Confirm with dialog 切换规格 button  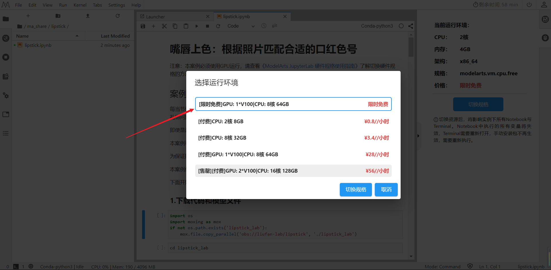pos(356,190)
